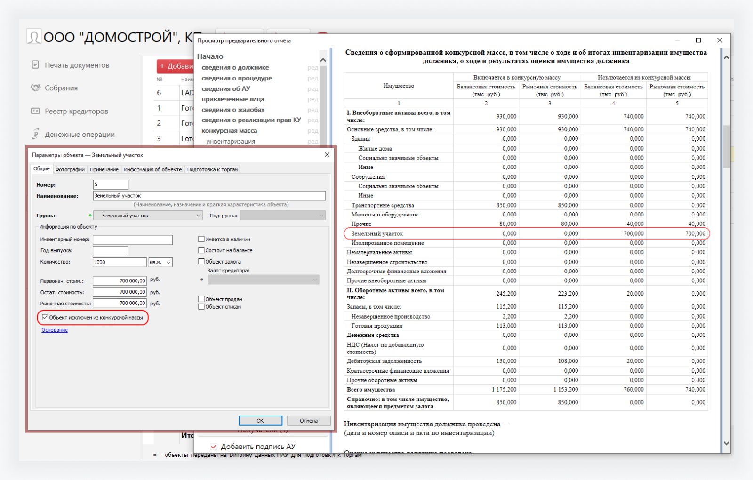
Task: Open Денежные операции sidebar icon
Action: [35, 134]
